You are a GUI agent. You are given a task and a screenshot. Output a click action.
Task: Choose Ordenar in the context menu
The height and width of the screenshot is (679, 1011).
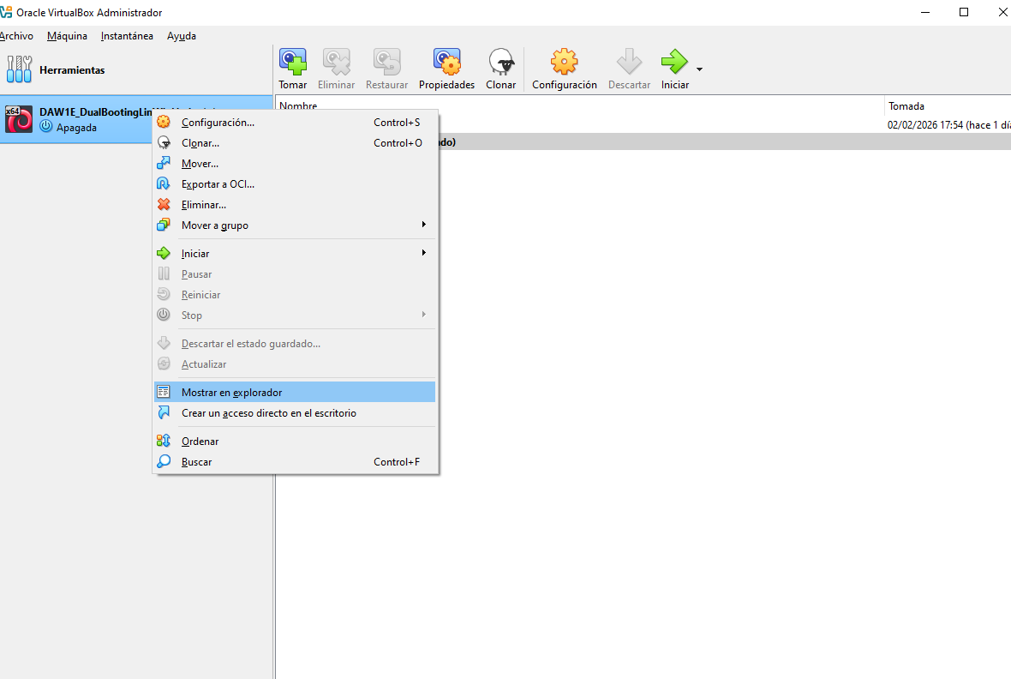295,442
